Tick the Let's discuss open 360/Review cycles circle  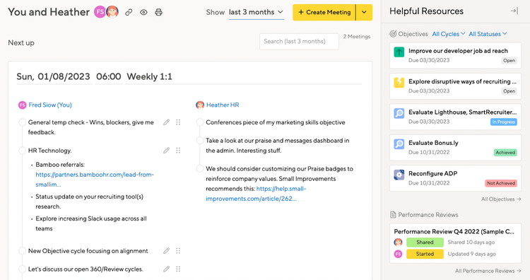tap(23, 269)
